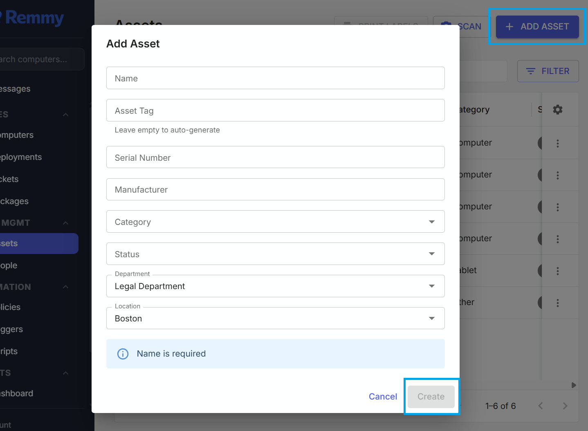Focus the Serial Number field
This screenshot has width=588, height=431.
275,157
